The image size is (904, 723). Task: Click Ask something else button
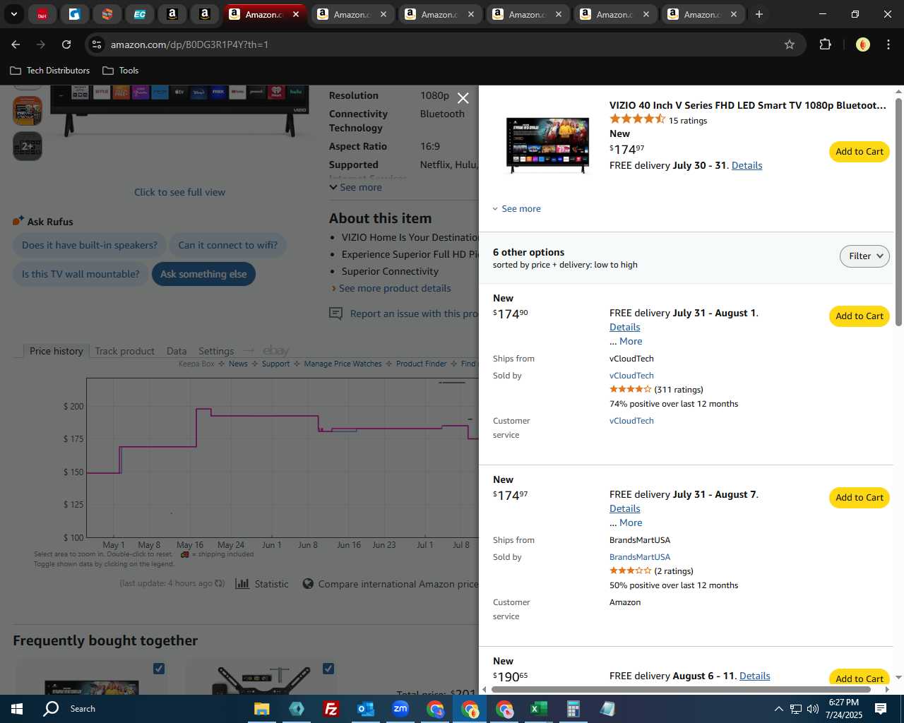[x=203, y=274]
